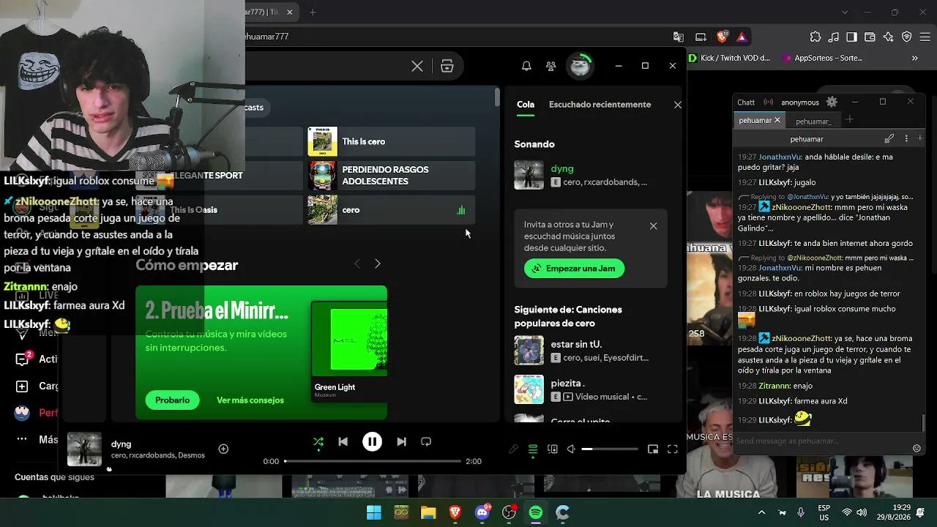Add a new Chatterino tab
This screenshot has width=937, height=527.
click(x=849, y=120)
